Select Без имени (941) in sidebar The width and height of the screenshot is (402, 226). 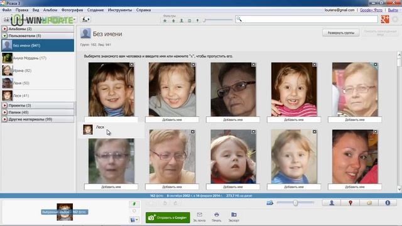pos(38,45)
